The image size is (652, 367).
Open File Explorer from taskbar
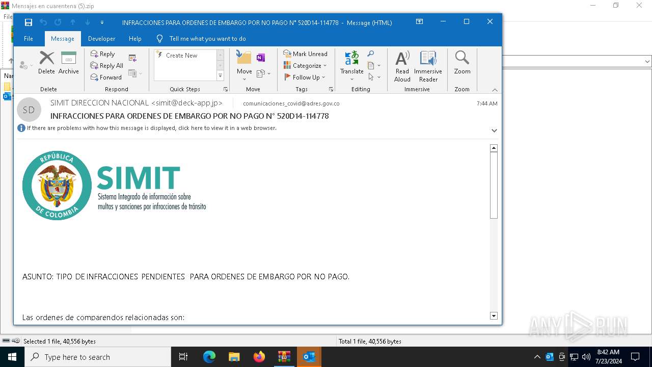[x=234, y=357]
